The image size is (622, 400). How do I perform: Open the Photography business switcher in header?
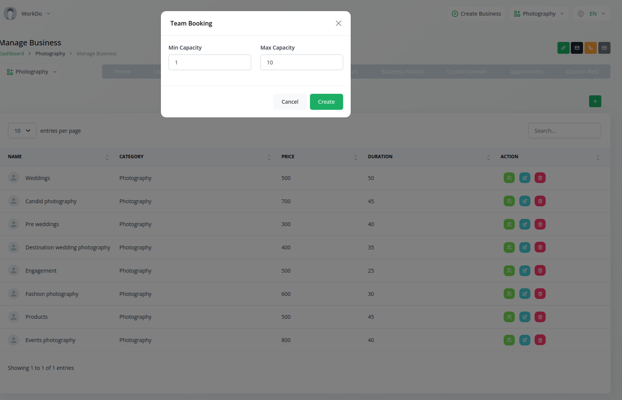pos(539,14)
